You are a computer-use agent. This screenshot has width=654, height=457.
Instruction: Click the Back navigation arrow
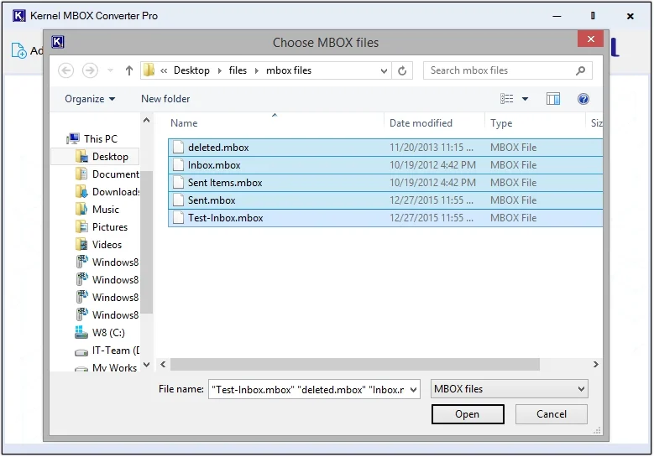click(x=65, y=70)
